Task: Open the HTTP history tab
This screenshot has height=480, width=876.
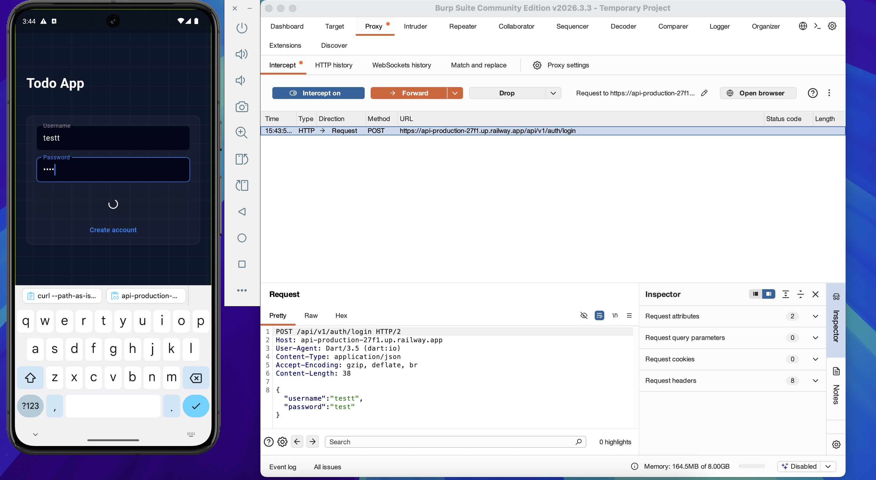Action: [x=334, y=65]
